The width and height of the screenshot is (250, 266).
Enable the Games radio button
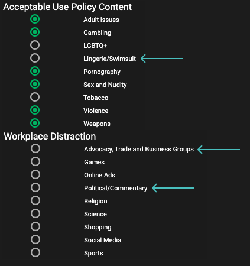[35, 161]
